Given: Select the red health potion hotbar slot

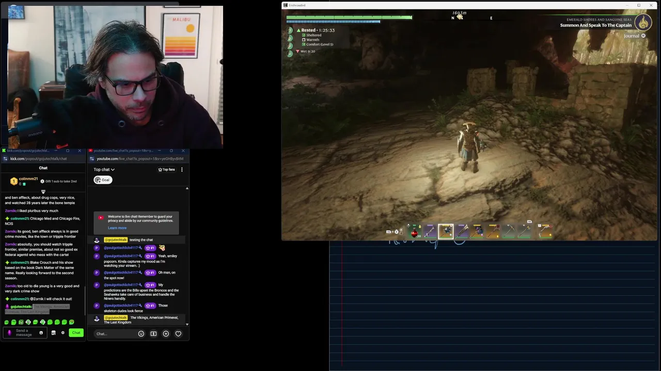Looking at the screenshot, I should point(415,231).
